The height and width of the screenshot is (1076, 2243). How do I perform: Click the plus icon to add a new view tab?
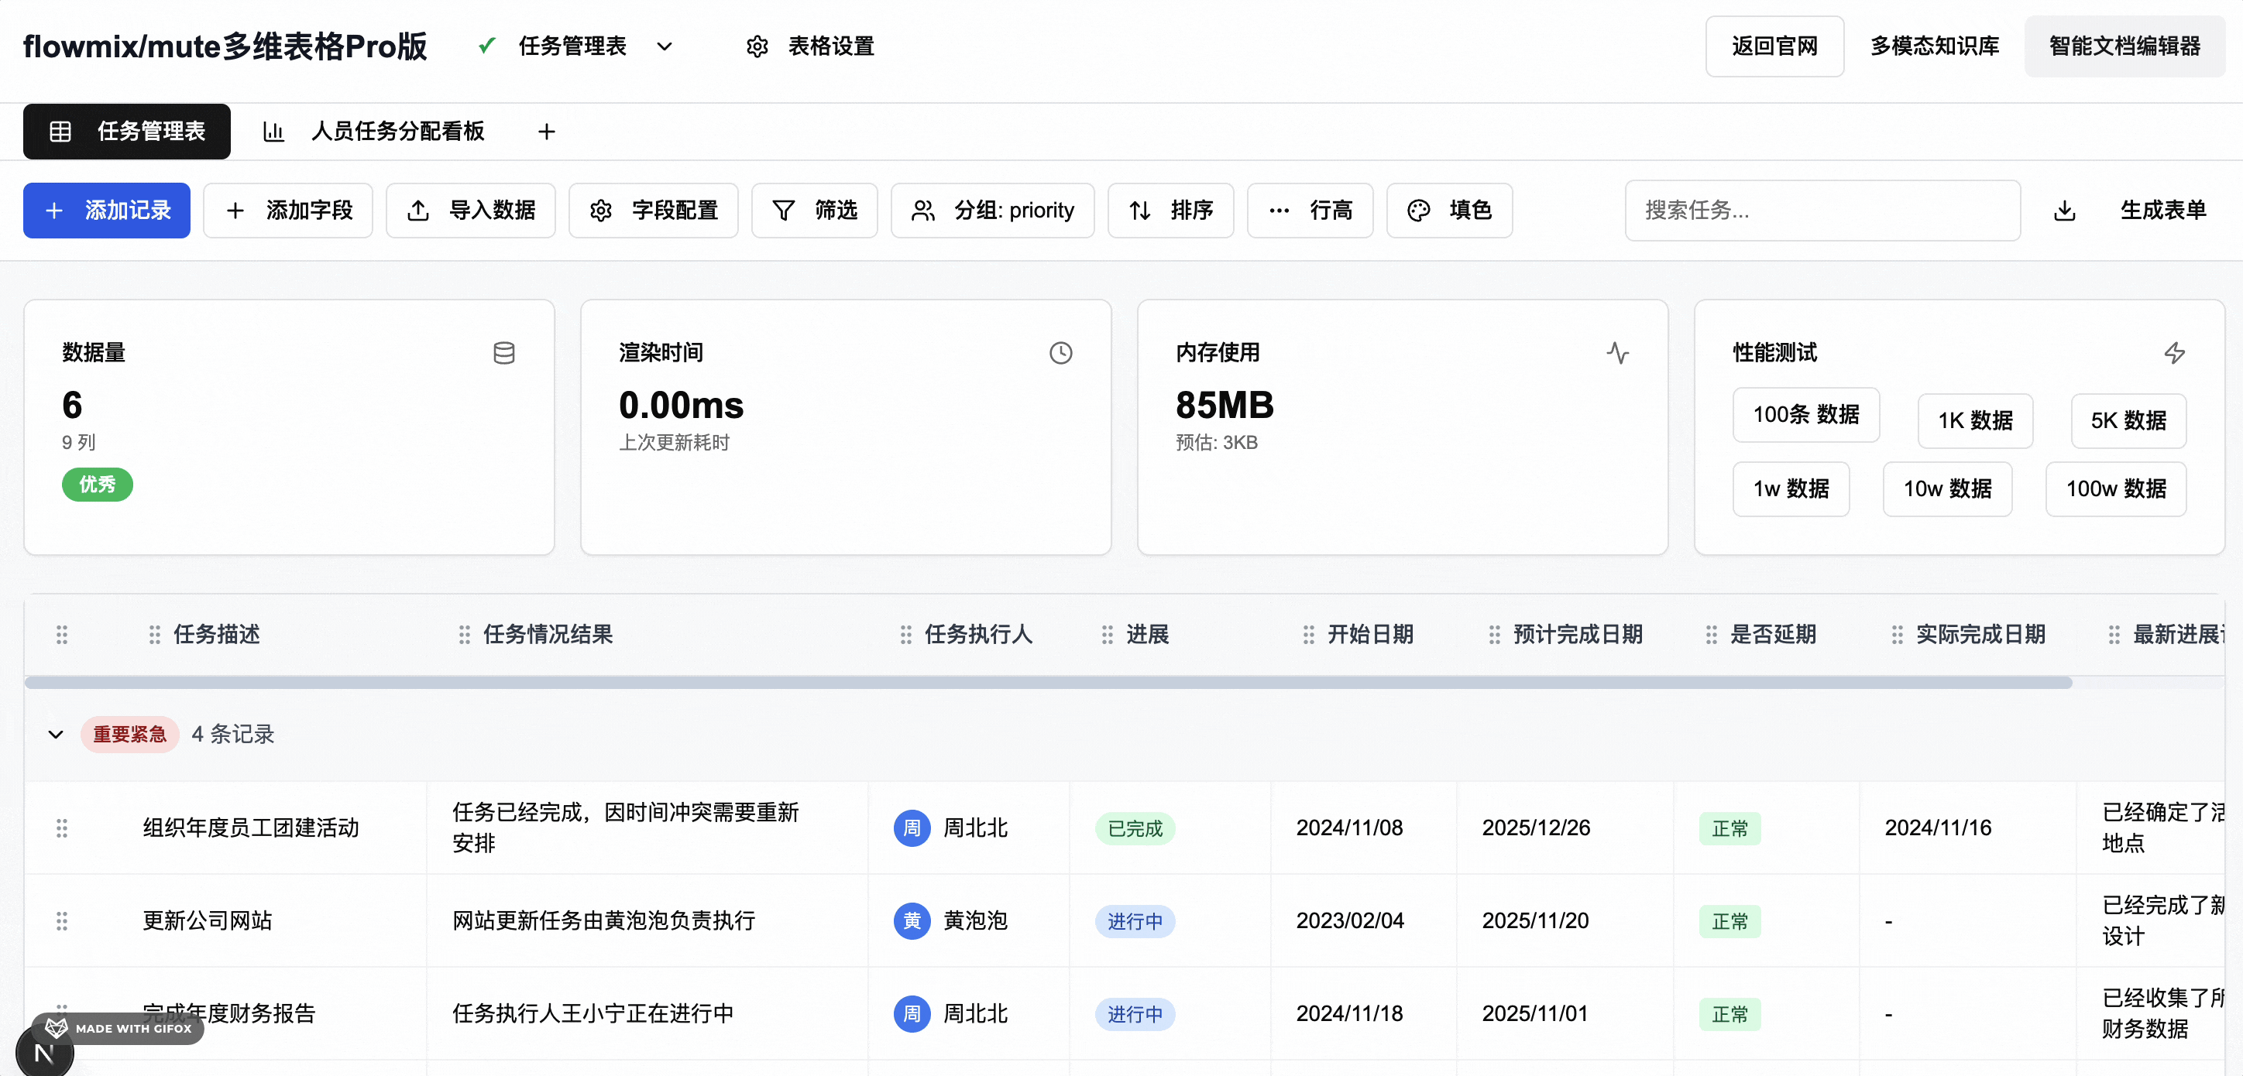pos(546,132)
